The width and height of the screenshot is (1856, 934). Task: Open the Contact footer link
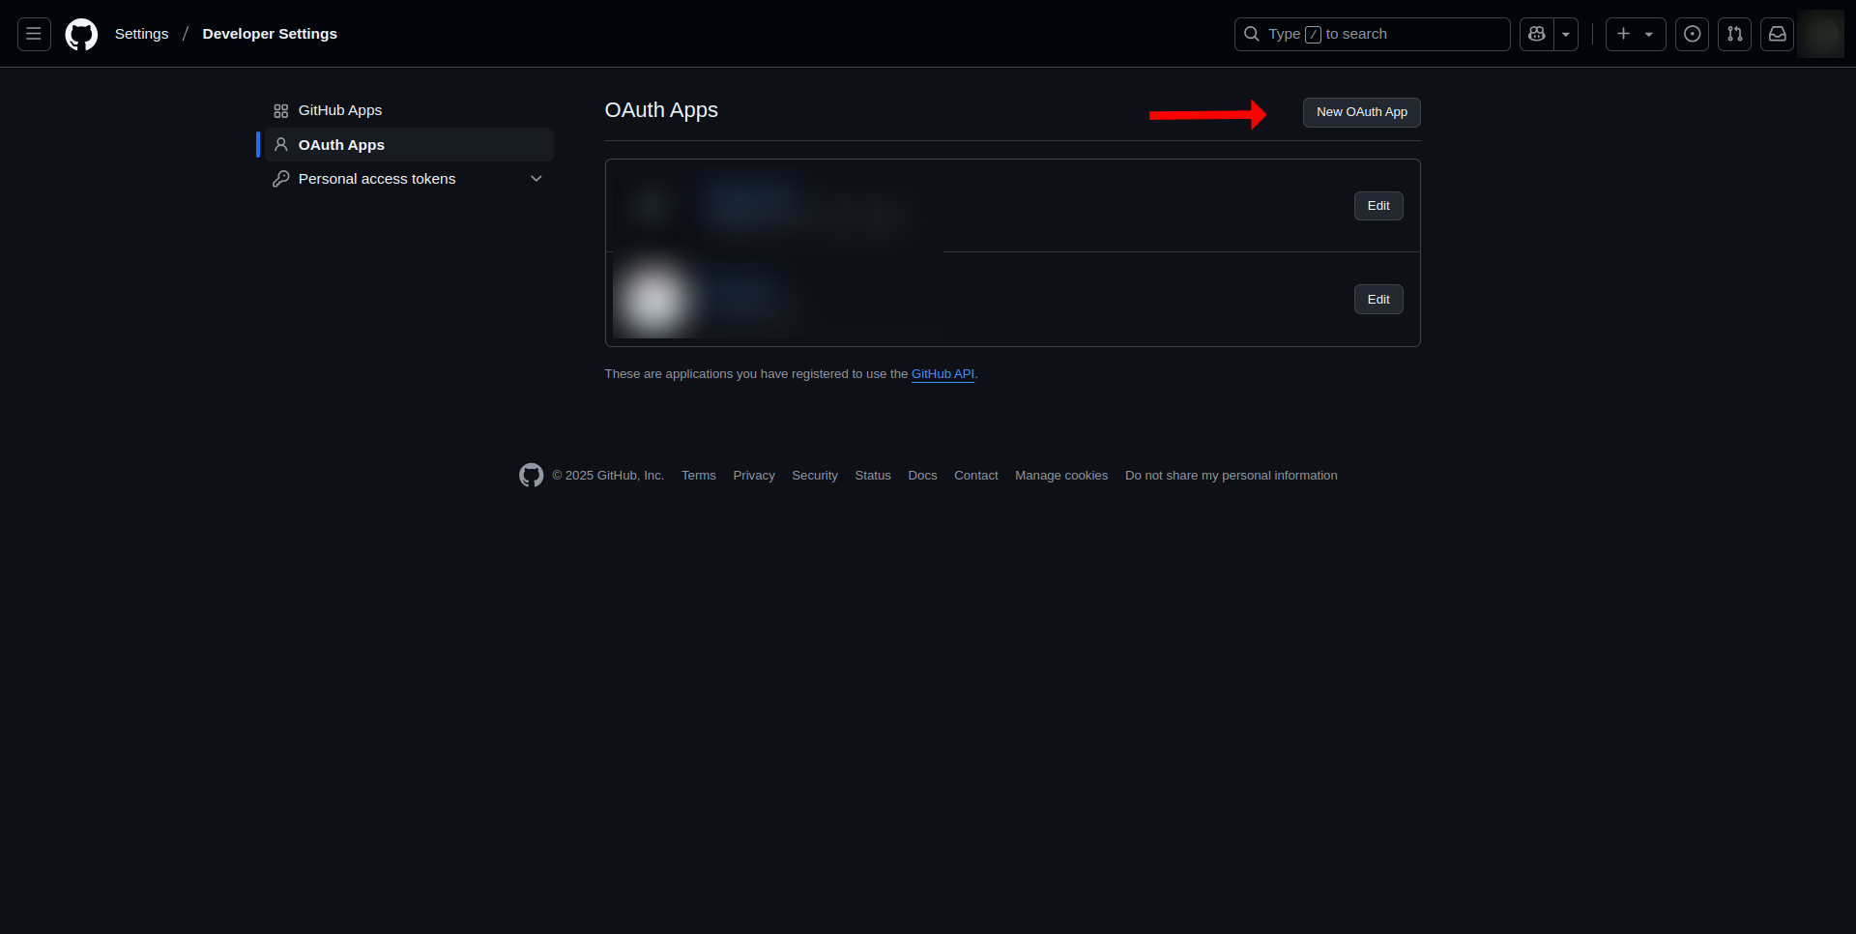tap(976, 476)
